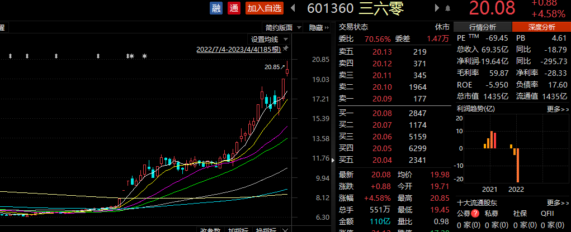Click the blue 融 margin trading icon
Viewport: 571px width, 232px height.
(x=216, y=8)
